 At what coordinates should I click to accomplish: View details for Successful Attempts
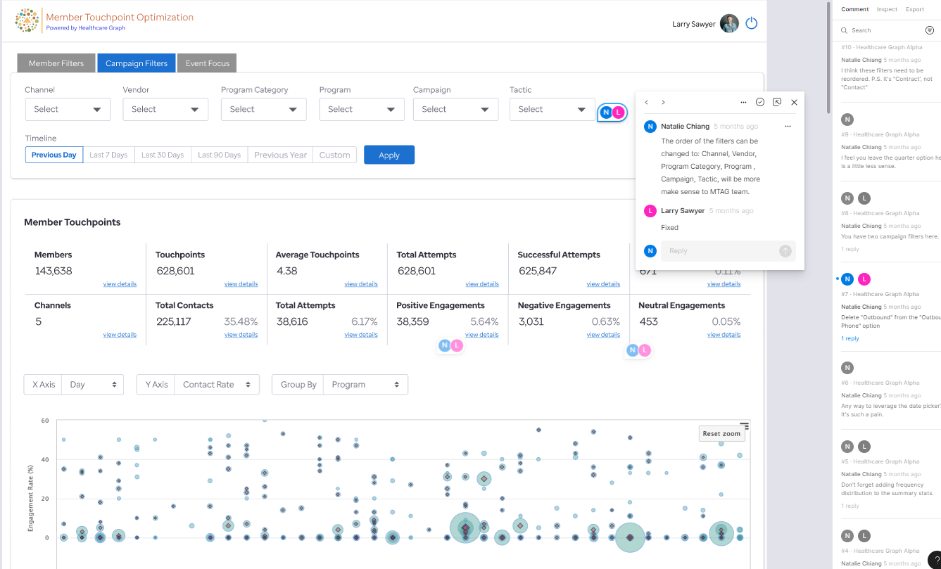tap(603, 284)
